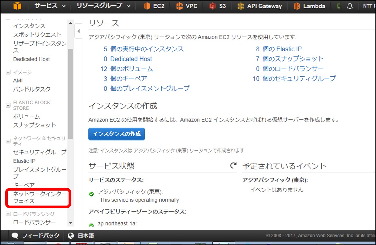Click the sidebar scroll-down arrow
The width and height of the screenshot is (376, 245).
[71, 223]
